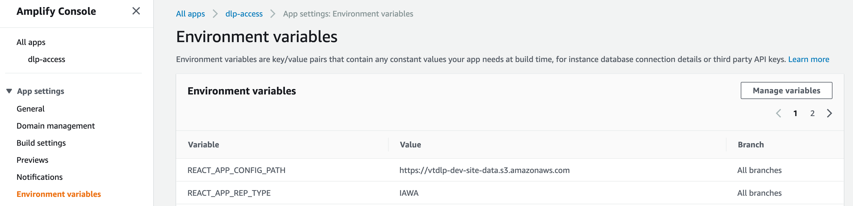This screenshot has width=853, height=206.
Task: Open the Learn more link
Action: [x=808, y=59]
